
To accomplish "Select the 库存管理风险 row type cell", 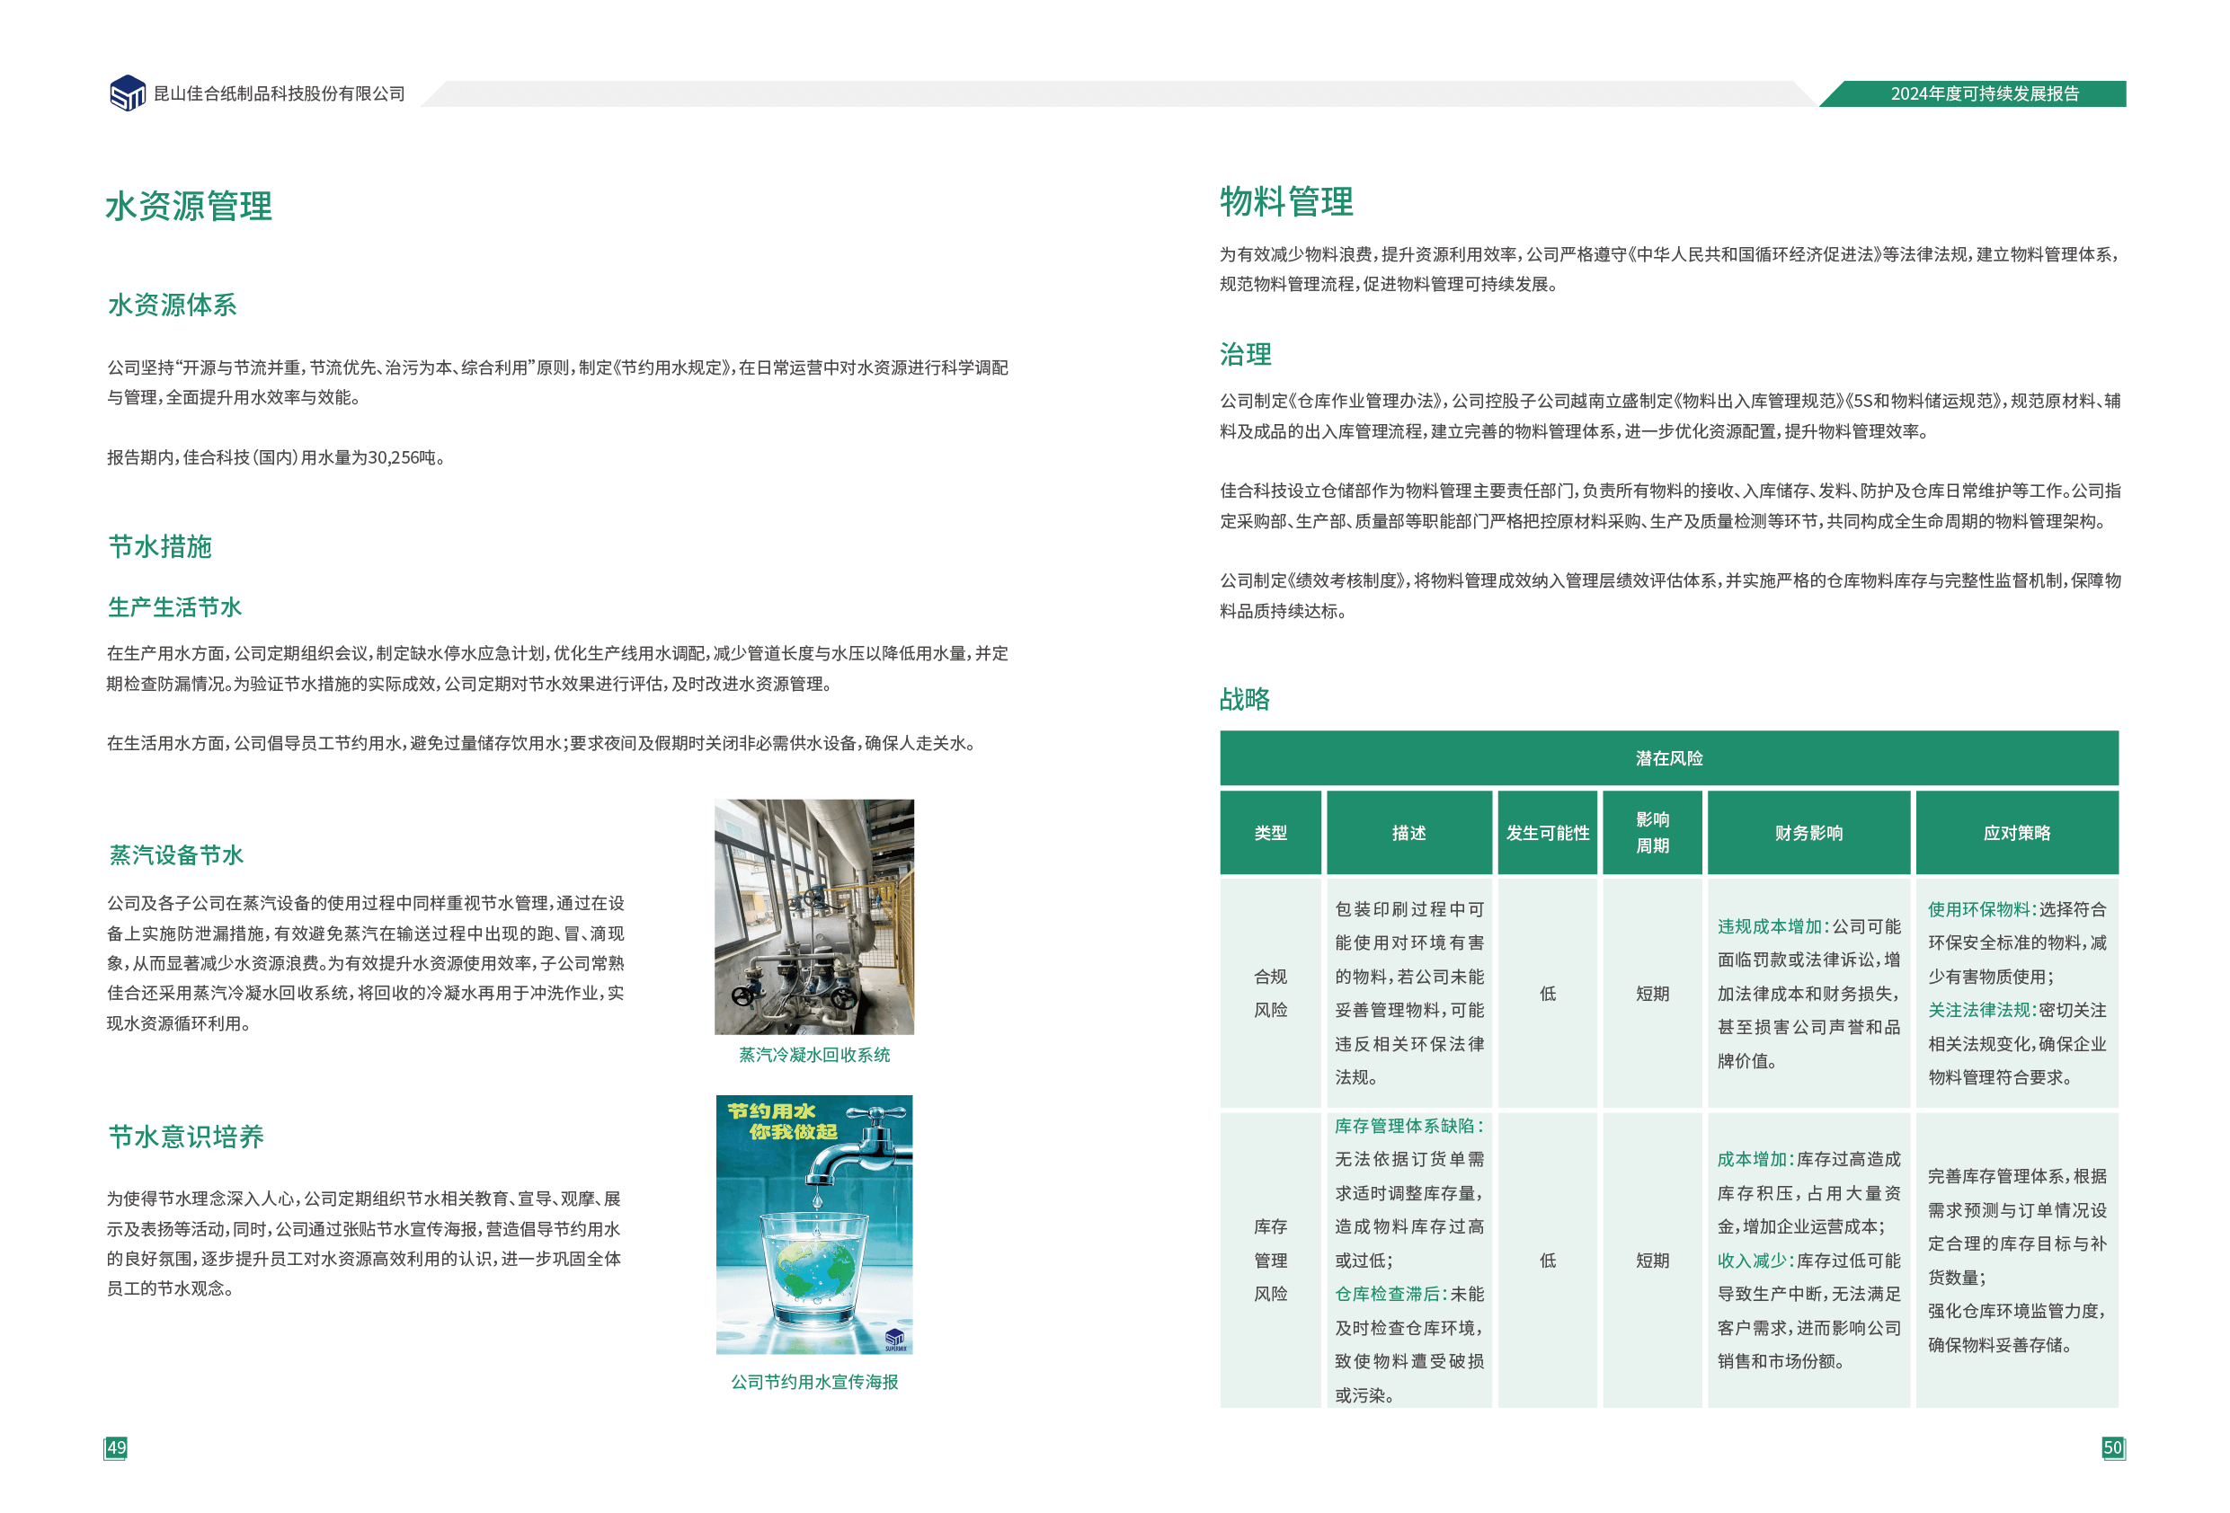I will (1270, 1260).
